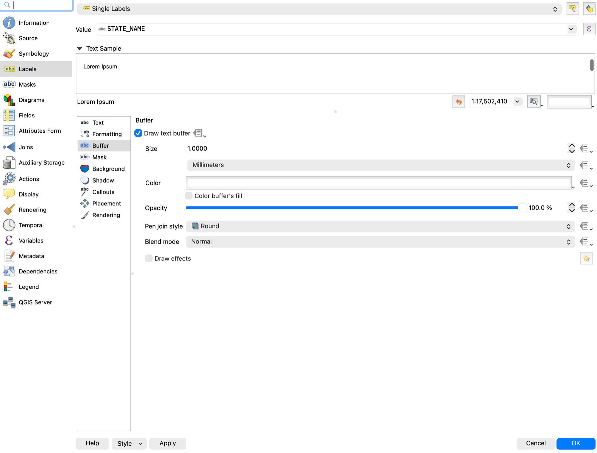597x453 pixels.
Task: Switch to the Callouts tab
Action: click(104, 192)
